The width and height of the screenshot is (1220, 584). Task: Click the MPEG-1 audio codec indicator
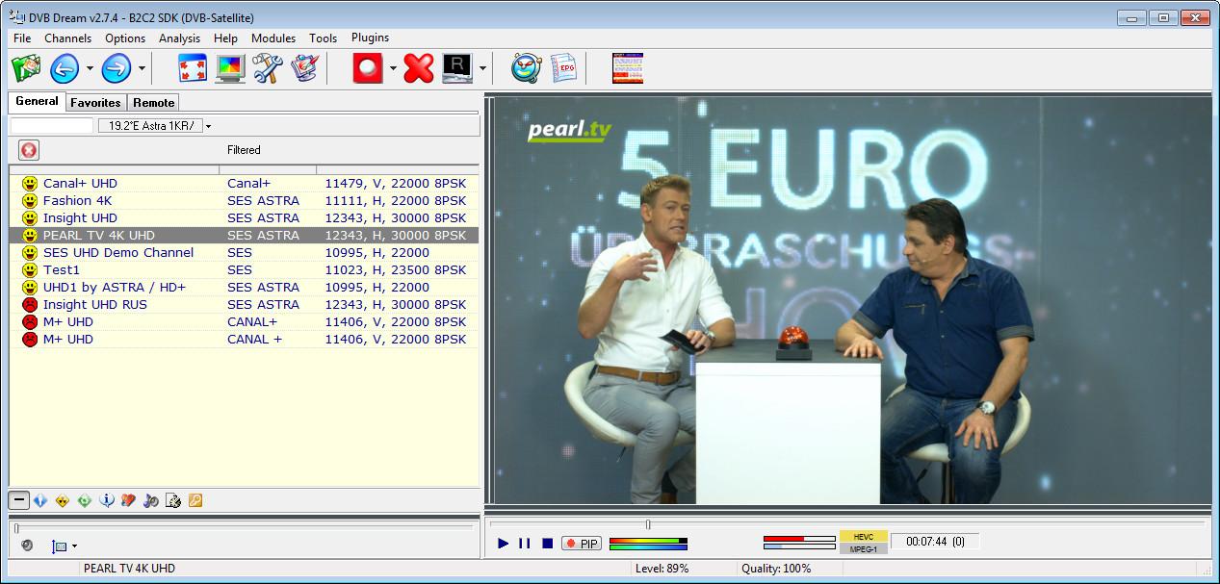(863, 548)
